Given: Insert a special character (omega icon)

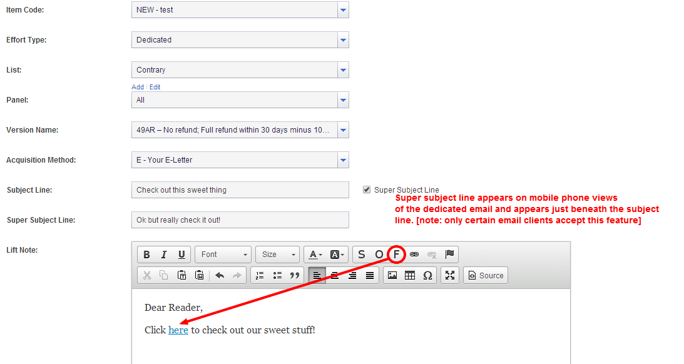Looking at the screenshot, I should [x=427, y=276].
